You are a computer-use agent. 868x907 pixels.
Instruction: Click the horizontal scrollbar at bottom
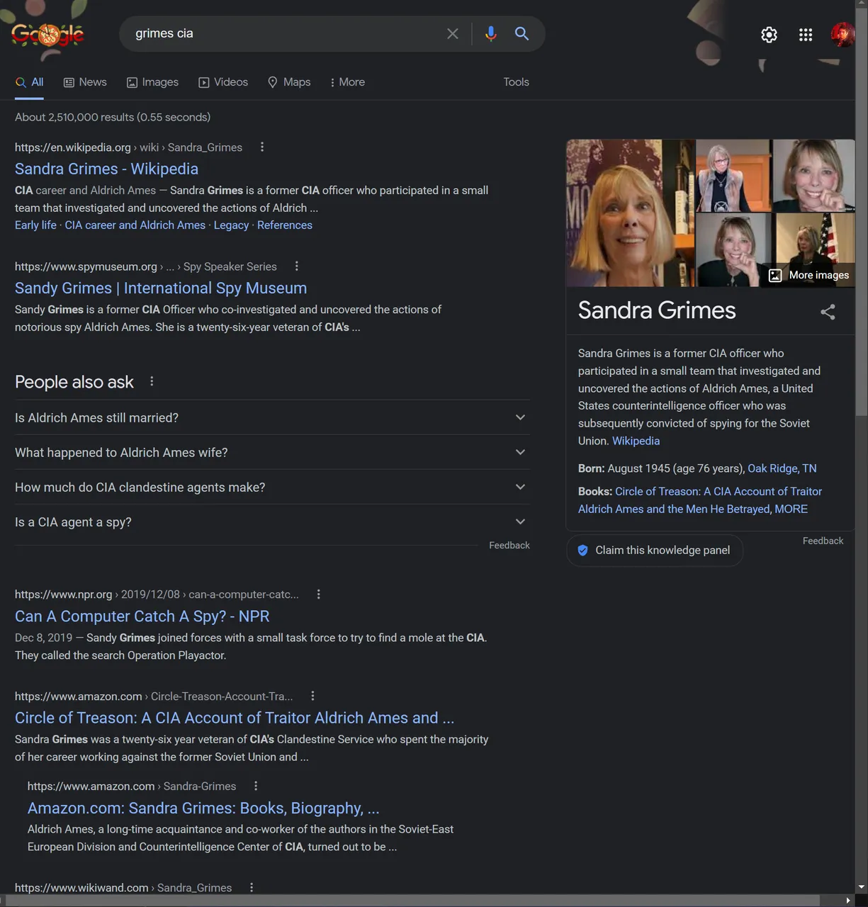coord(412,900)
